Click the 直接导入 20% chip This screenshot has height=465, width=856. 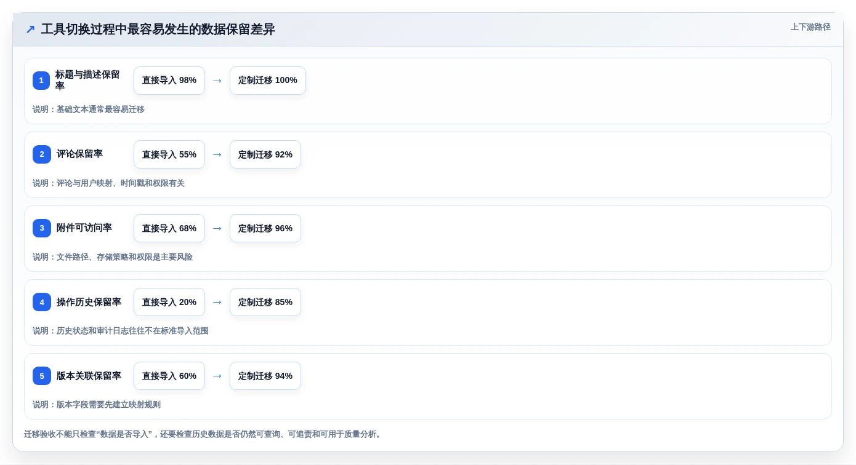pyautogui.click(x=169, y=302)
